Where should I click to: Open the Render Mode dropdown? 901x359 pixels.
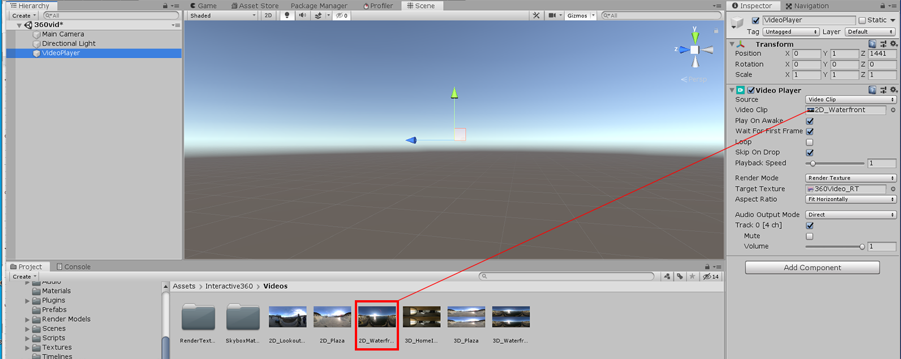point(851,178)
